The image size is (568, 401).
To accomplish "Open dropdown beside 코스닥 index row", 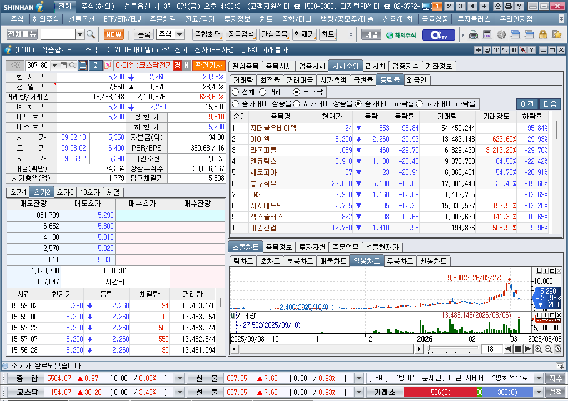I will point(180,392).
